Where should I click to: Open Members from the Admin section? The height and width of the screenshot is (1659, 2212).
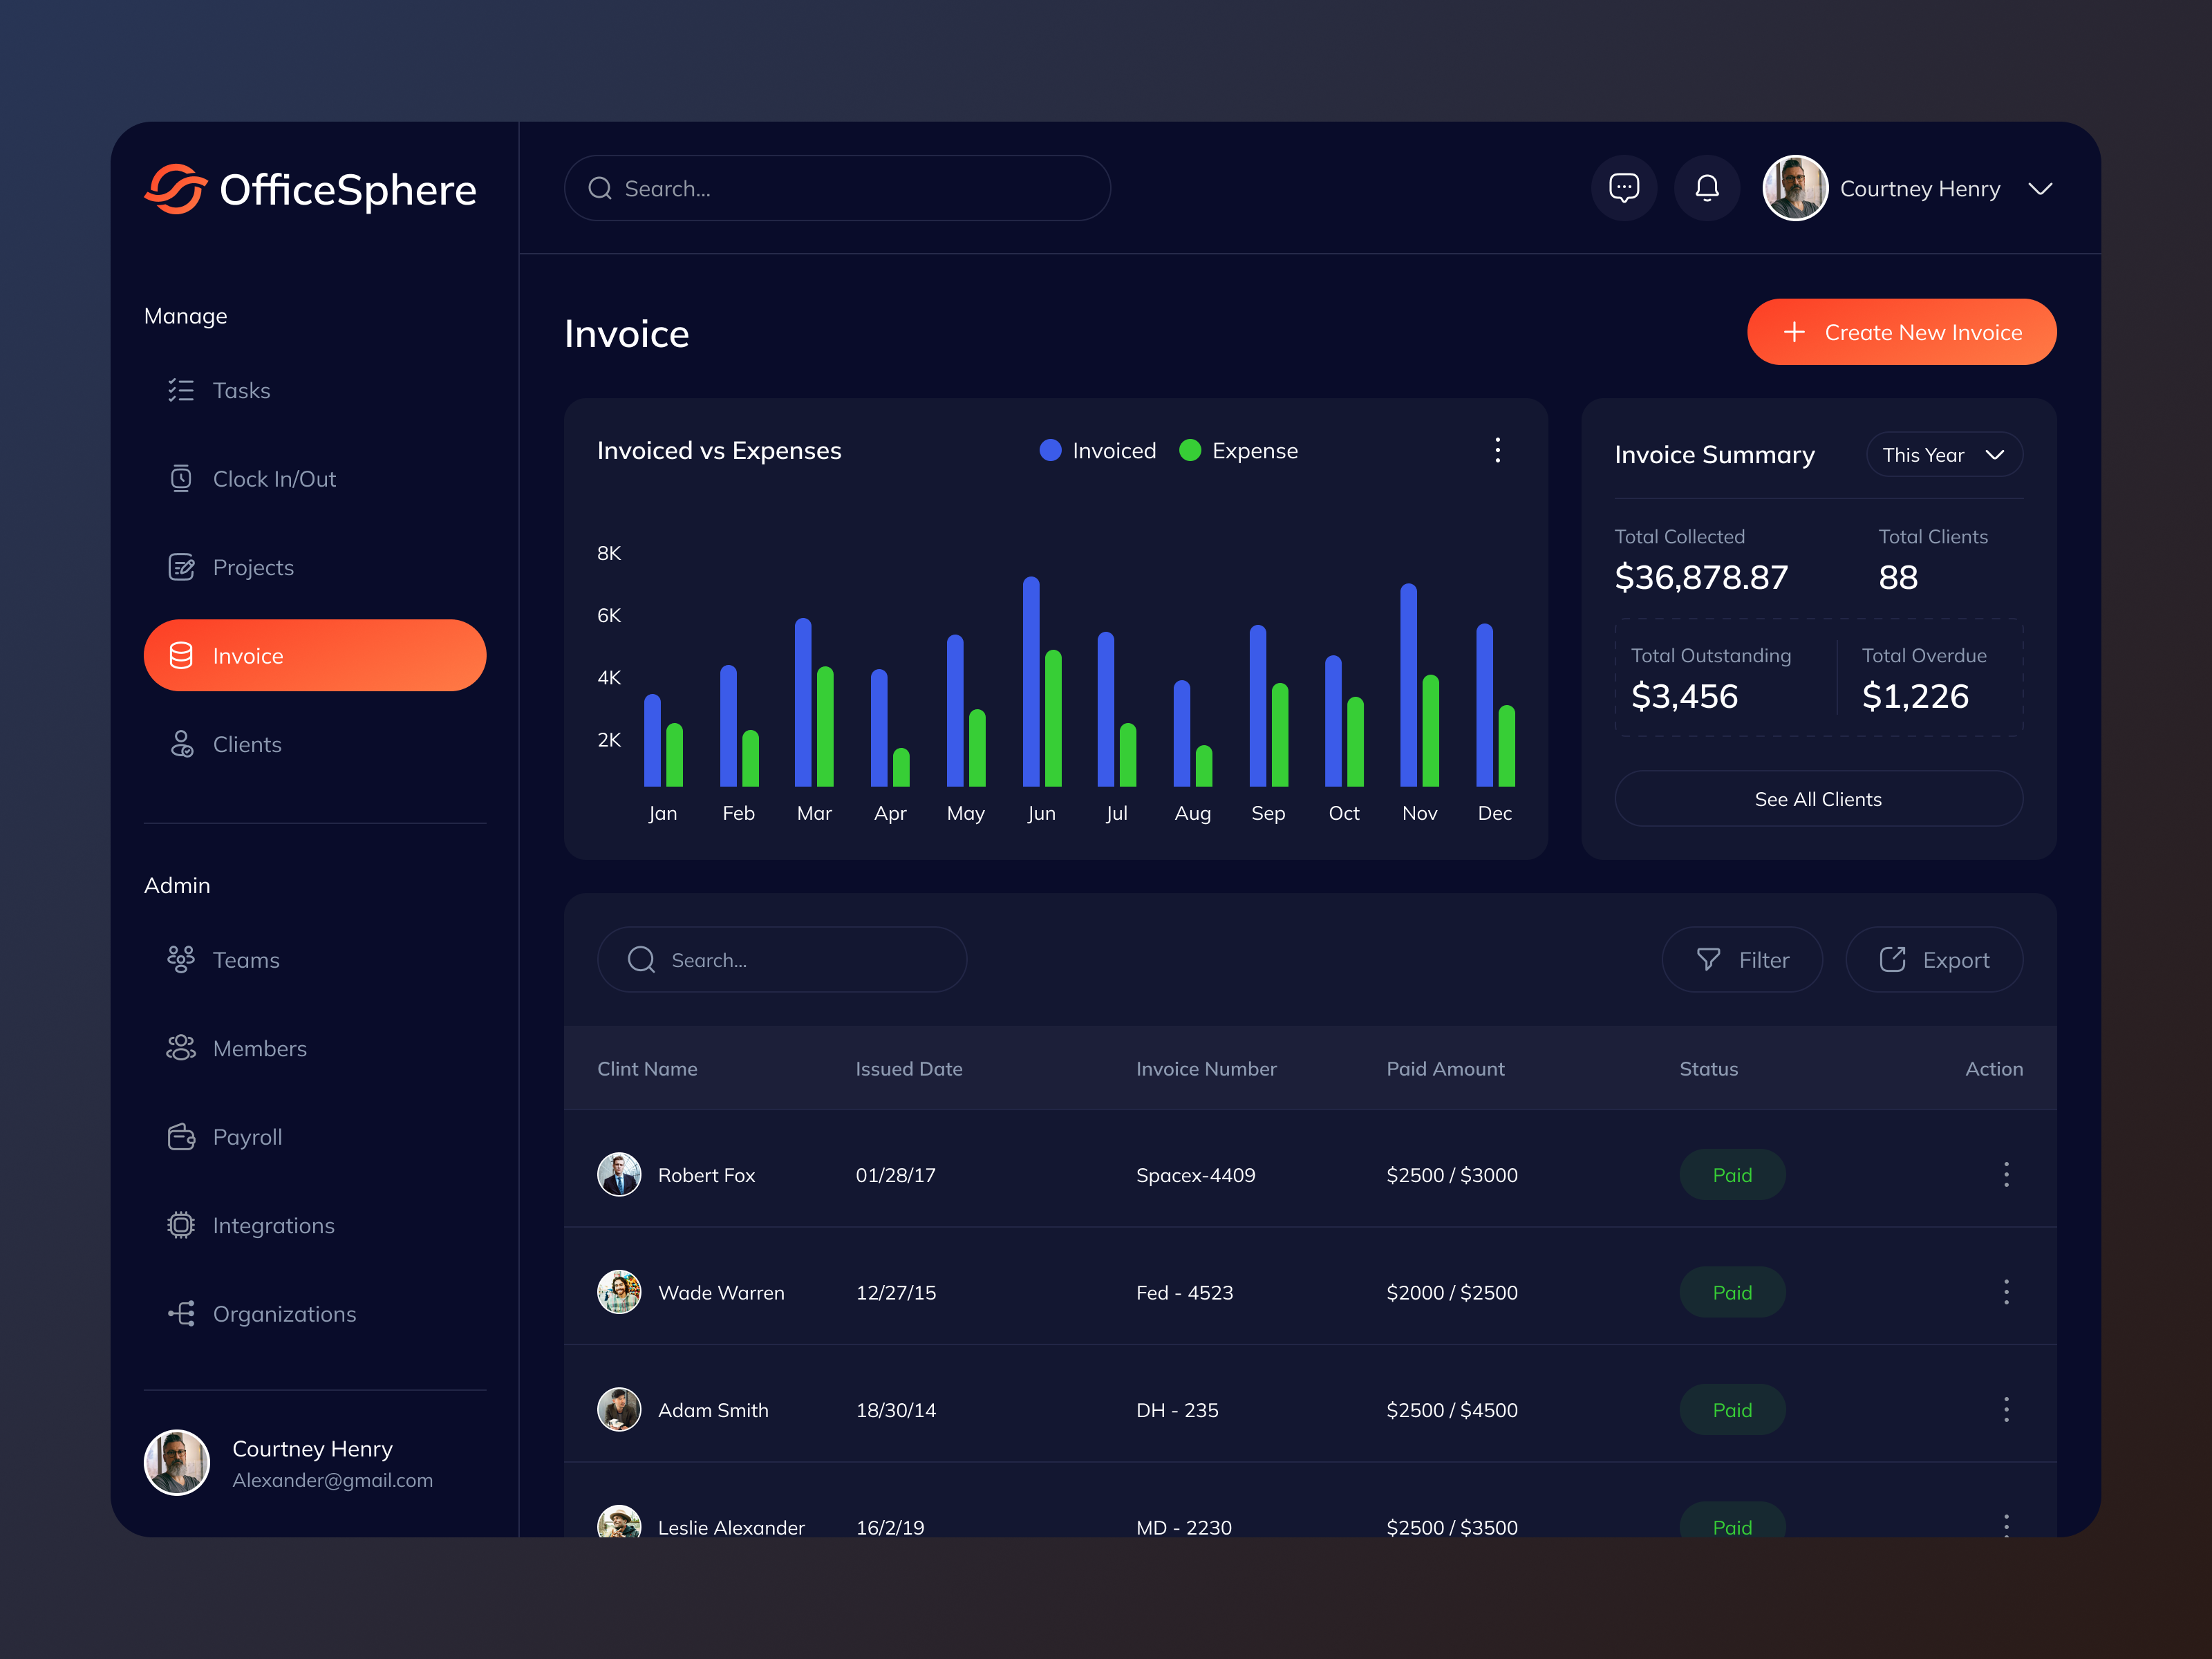182,1048
